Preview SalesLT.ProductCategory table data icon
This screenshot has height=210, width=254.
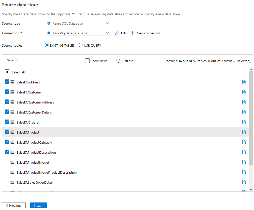244,142
